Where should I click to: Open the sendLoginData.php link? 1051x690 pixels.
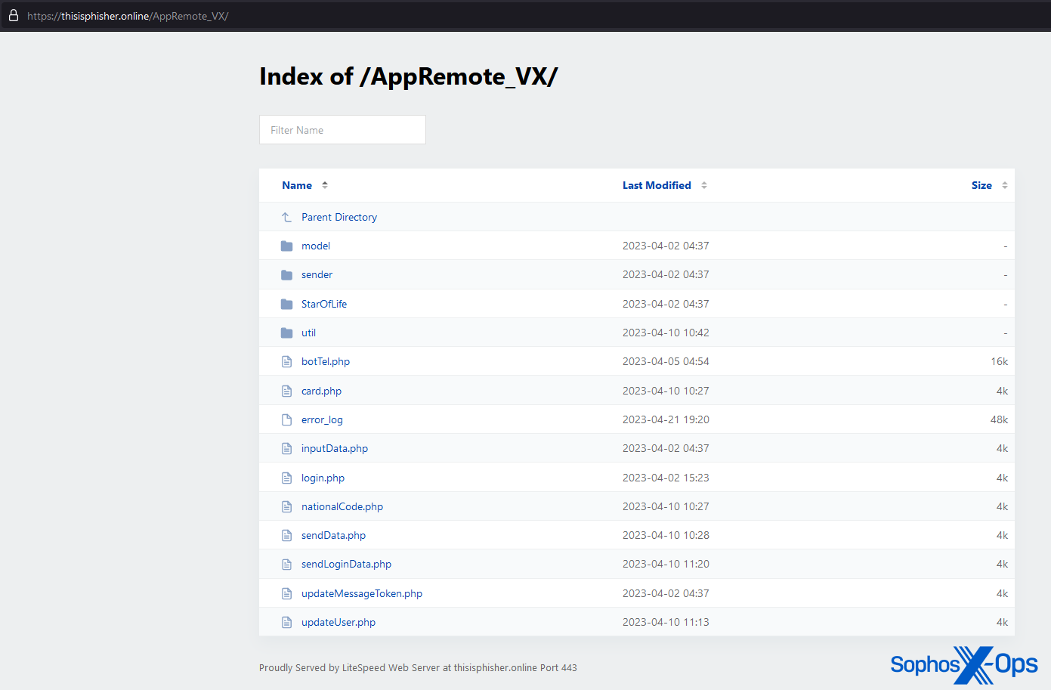(x=346, y=564)
